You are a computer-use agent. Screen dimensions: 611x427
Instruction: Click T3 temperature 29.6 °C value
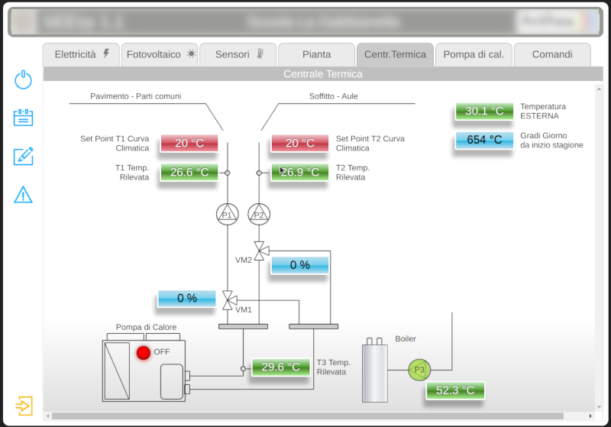280,367
